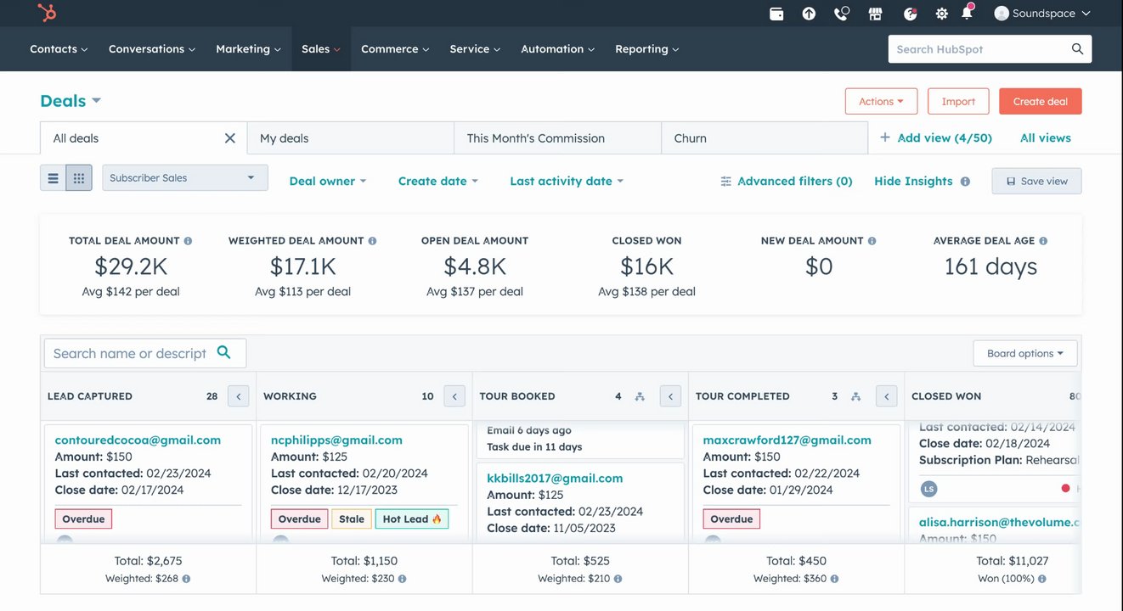This screenshot has width=1123, height=611.
Task: Open the notifications bell
Action: pyautogui.click(x=967, y=14)
